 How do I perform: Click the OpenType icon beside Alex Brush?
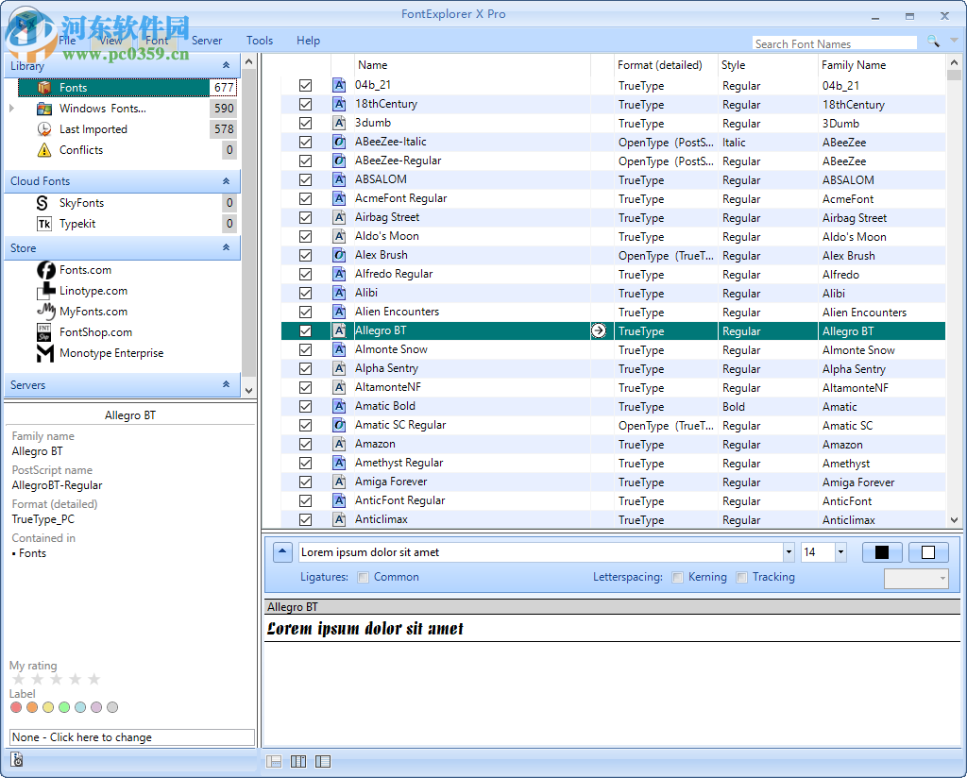click(x=339, y=255)
